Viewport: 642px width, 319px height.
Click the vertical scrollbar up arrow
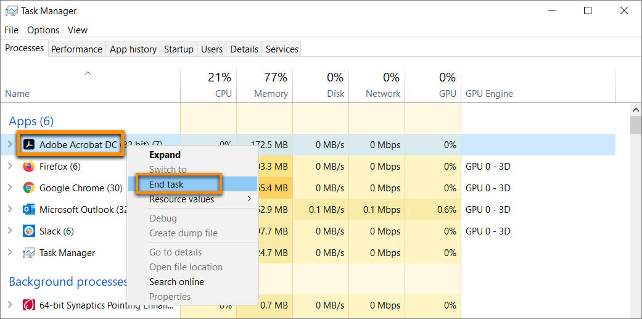[x=636, y=109]
